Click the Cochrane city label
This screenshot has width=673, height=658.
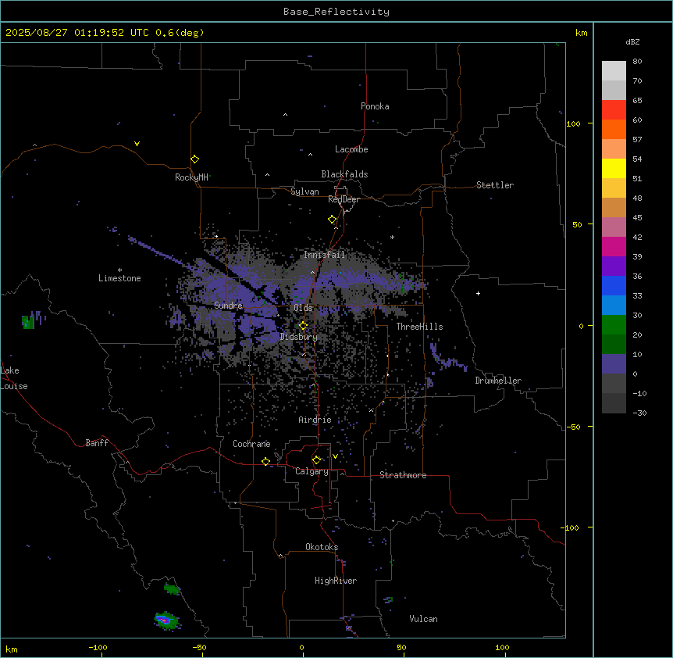[x=251, y=444]
